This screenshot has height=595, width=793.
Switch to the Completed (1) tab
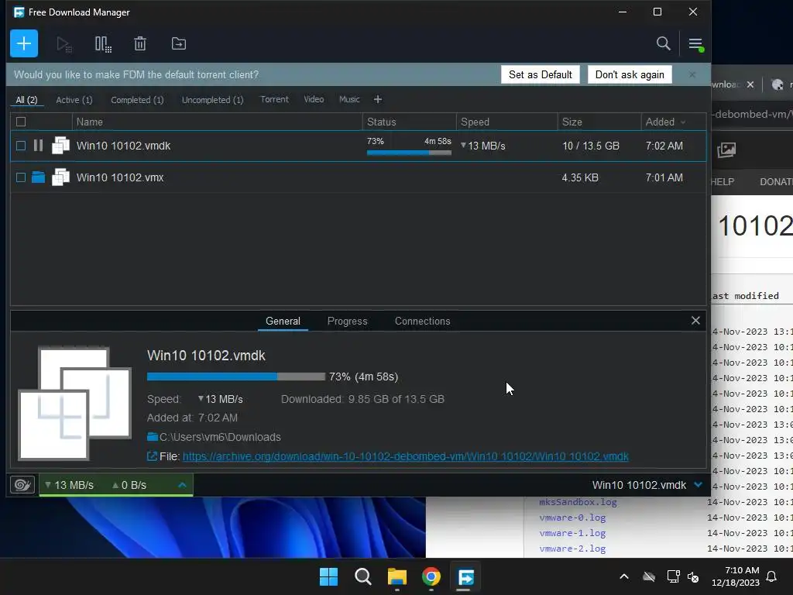pyautogui.click(x=138, y=100)
